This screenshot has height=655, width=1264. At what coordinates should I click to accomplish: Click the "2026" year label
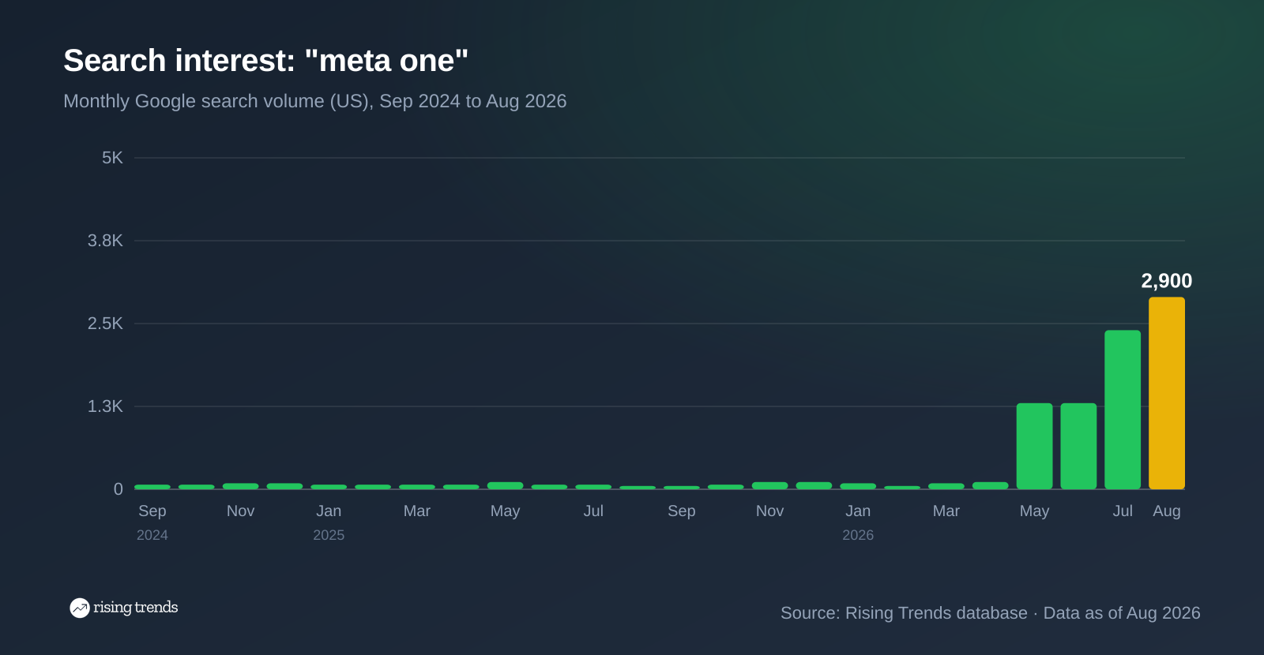pos(858,535)
